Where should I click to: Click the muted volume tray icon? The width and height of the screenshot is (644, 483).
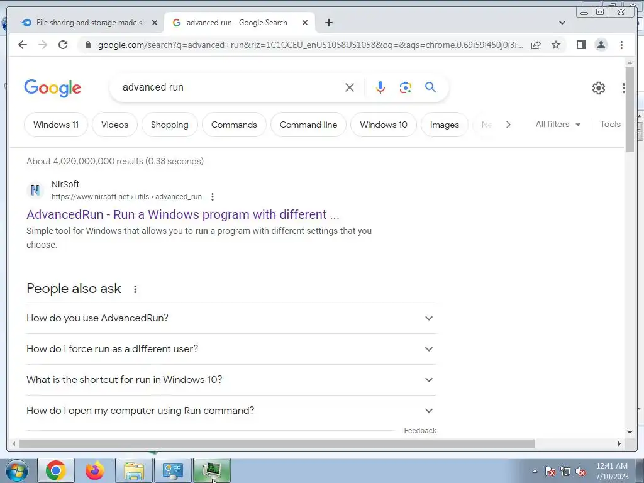tap(580, 472)
